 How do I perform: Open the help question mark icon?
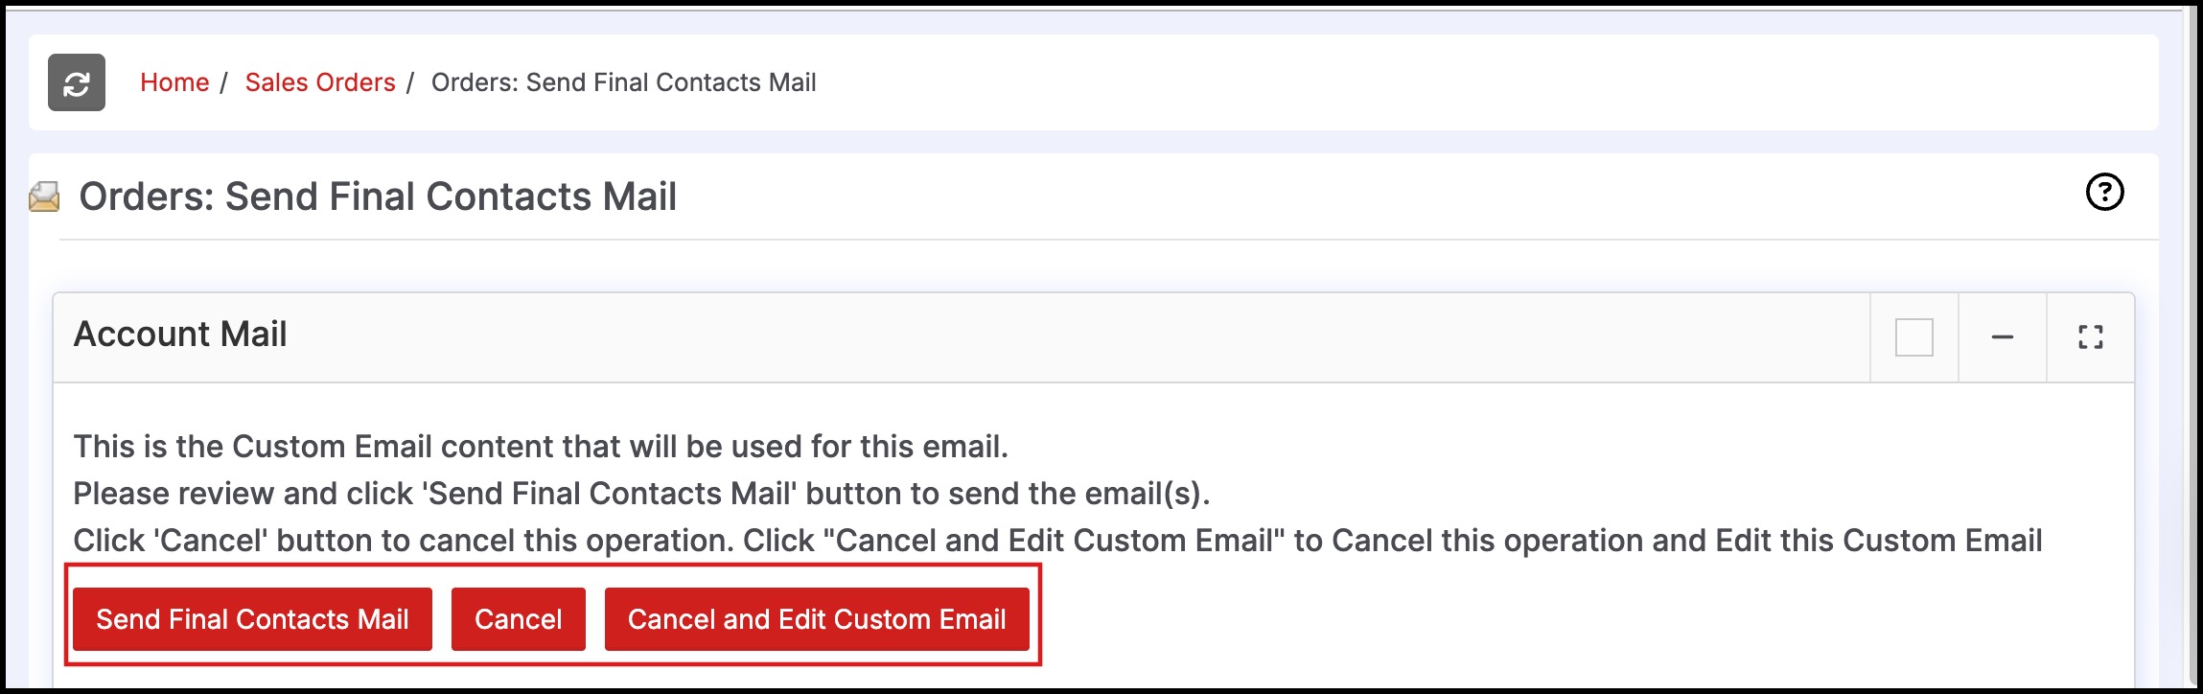tap(2104, 192)
